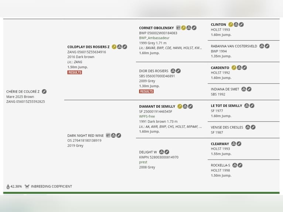The image size is (283, 212).
Task: Click the gold icon next to Cardento
Action: (x=234, y=68)
